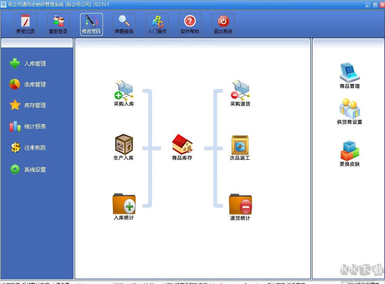
Task: Select the 修改密码 change password icon
Action: 91,24
